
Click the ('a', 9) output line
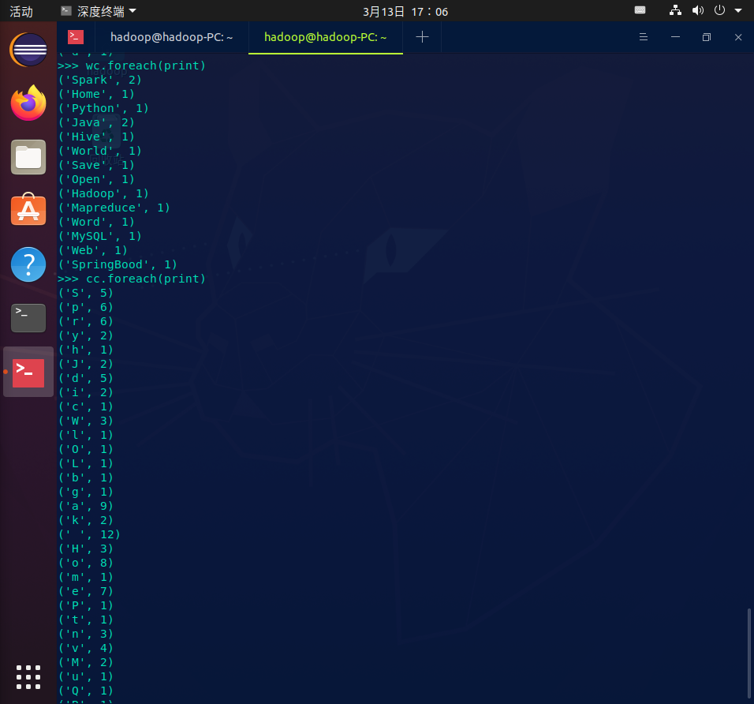tap(86, 506)
